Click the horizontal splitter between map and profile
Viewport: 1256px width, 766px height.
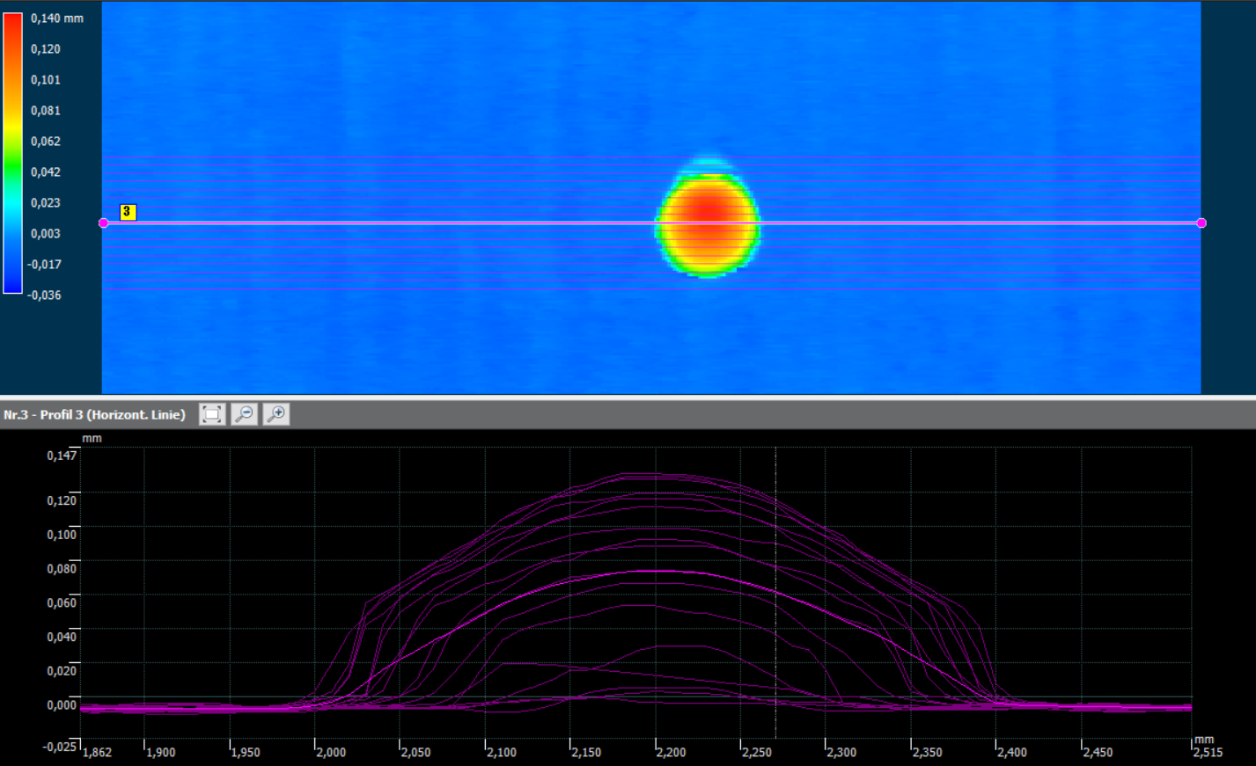628,398
